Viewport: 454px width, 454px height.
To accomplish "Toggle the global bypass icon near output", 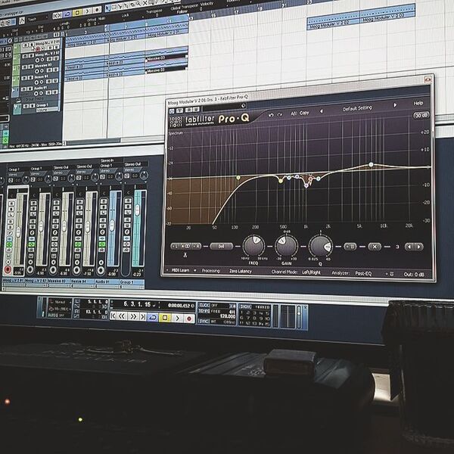I will (391, 274).
